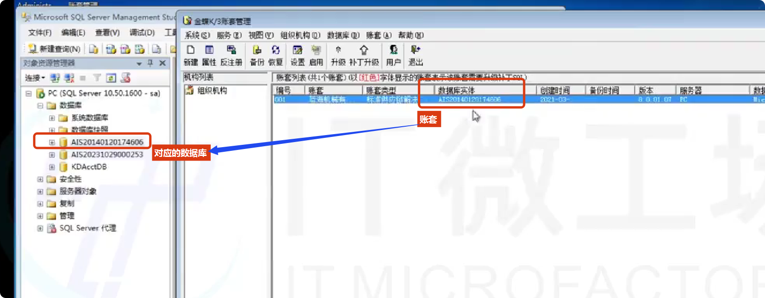Expand the KDAcctDB database node
The height and width of the screenshot is (298, 765).
tap(52, 167)
